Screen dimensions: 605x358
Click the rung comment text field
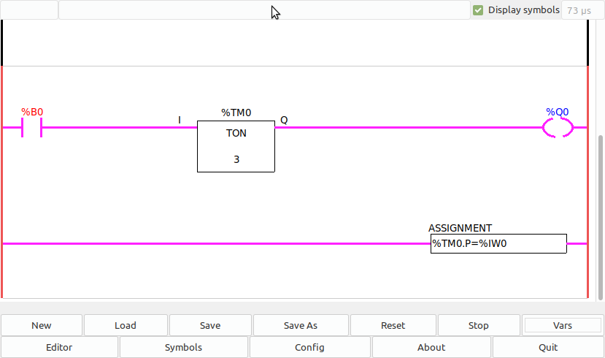click(x=264, y=10)
